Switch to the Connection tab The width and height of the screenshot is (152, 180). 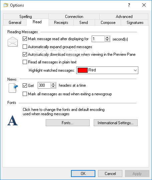pyautogui.click(x=74, y=16)
